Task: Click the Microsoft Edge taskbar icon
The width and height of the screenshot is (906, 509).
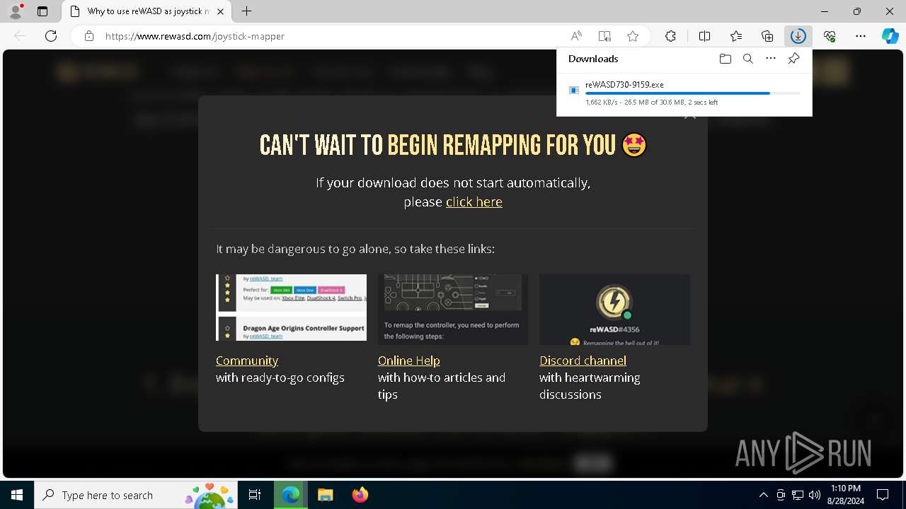Action: (x=291, y=495)
